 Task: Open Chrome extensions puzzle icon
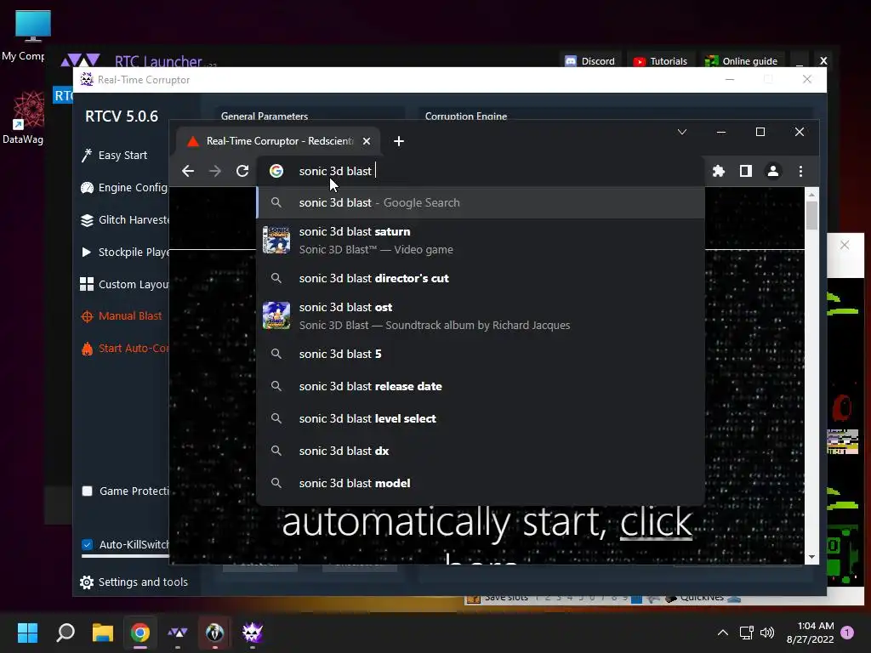click(x=718, y=171)
